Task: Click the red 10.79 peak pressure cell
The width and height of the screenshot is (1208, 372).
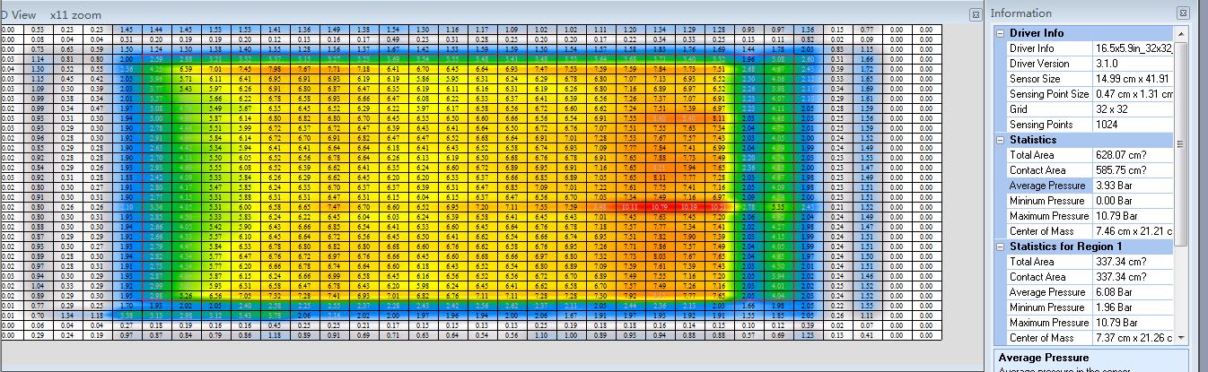Action: pyautogui.click(x=663, y=206)
